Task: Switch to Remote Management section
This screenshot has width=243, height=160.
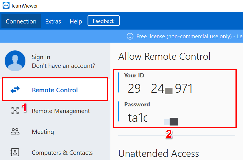Action: tap(61, 111)
